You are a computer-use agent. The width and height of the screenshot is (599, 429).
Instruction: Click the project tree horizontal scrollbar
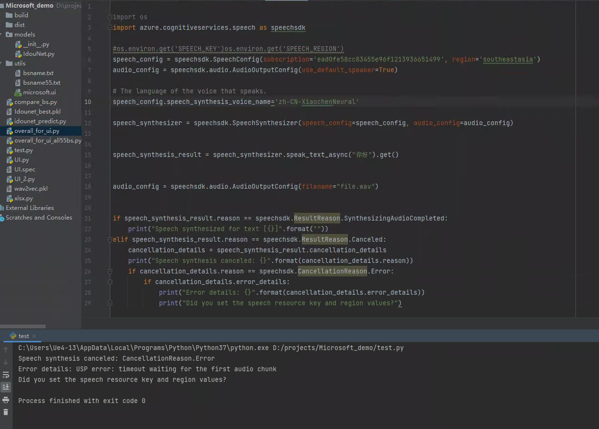click(23, 326)
